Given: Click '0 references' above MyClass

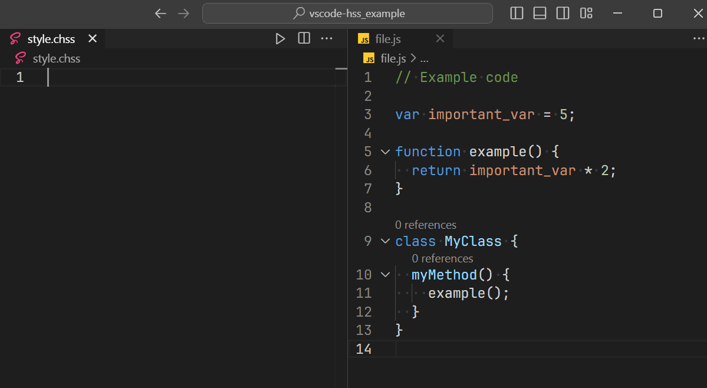Looking at the screenshot, I should pos(426,225).
